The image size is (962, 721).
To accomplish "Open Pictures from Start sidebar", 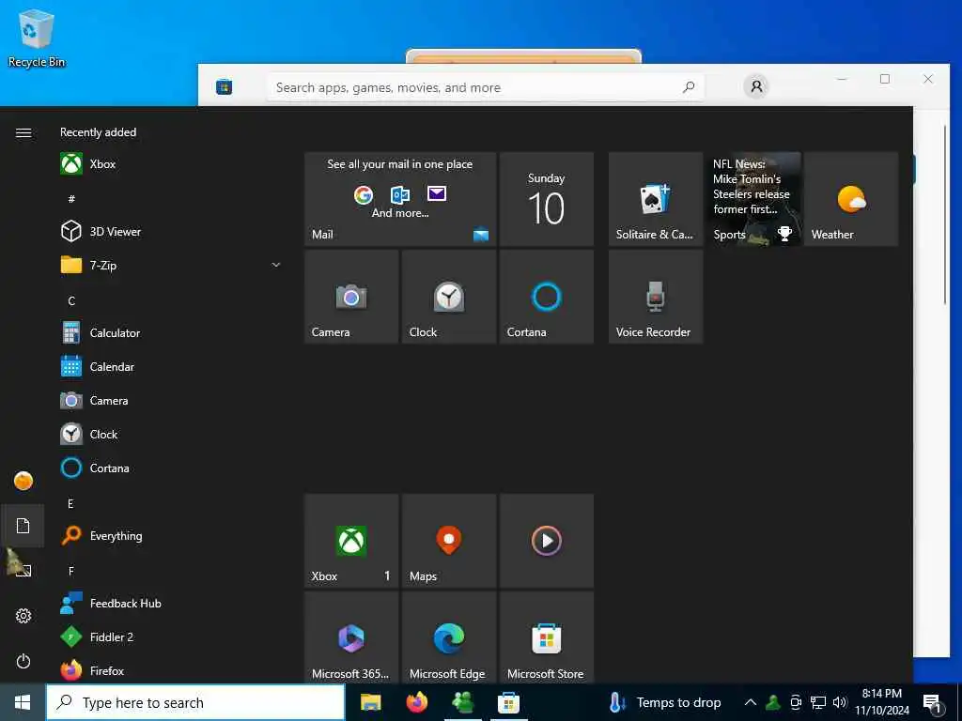I will click(x=23, y=570).
